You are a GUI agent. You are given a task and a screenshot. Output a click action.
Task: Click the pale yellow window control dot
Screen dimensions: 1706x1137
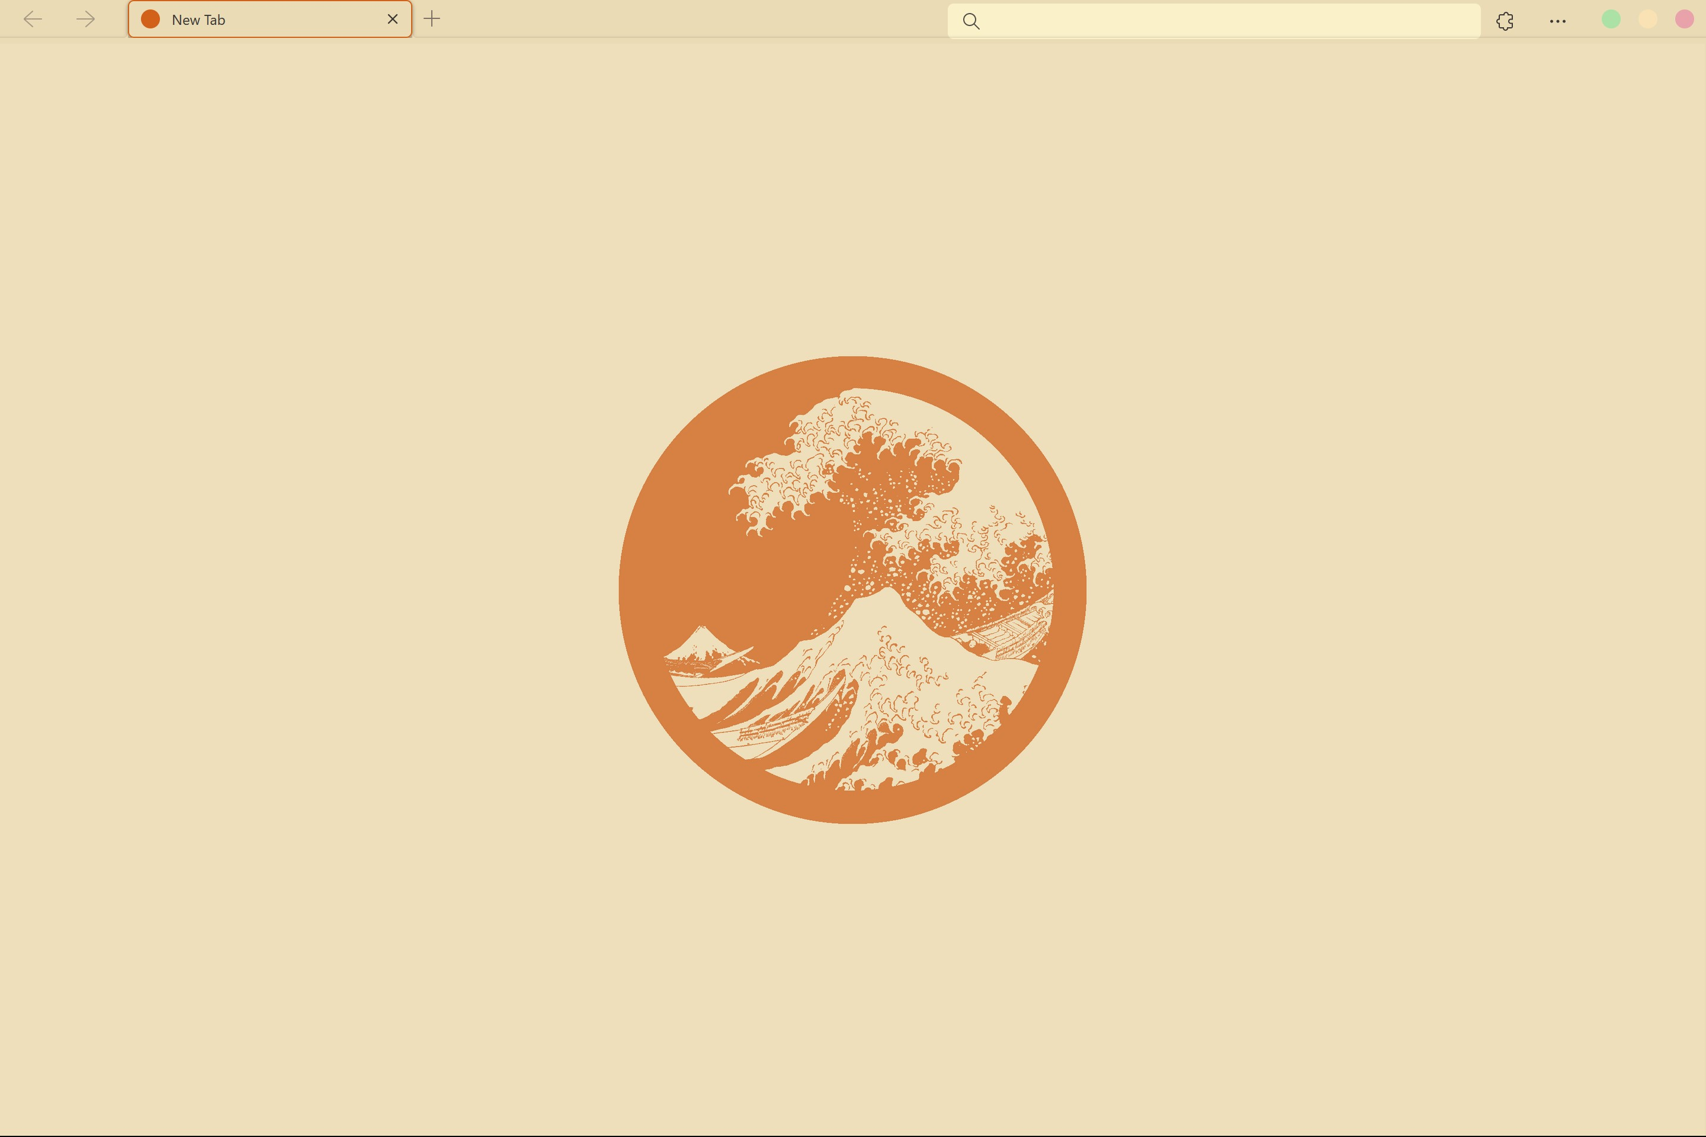(x=1648, y=20)
